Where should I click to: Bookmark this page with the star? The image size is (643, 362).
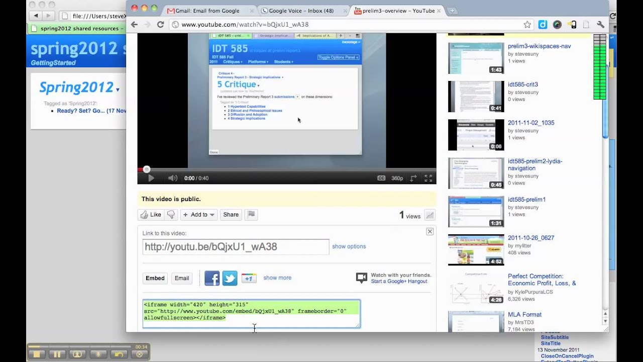click(527, 24)
